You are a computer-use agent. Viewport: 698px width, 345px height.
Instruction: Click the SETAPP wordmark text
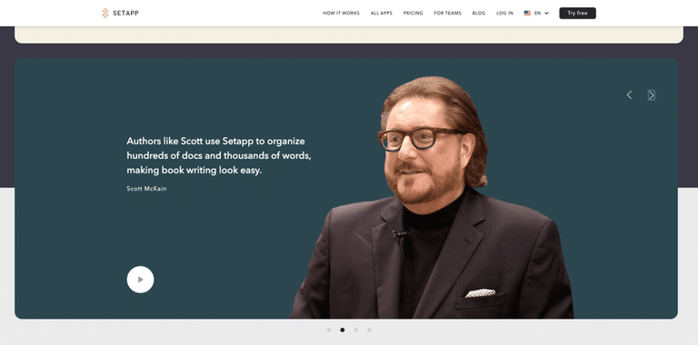pyautogui.click(x=125, y=14)
